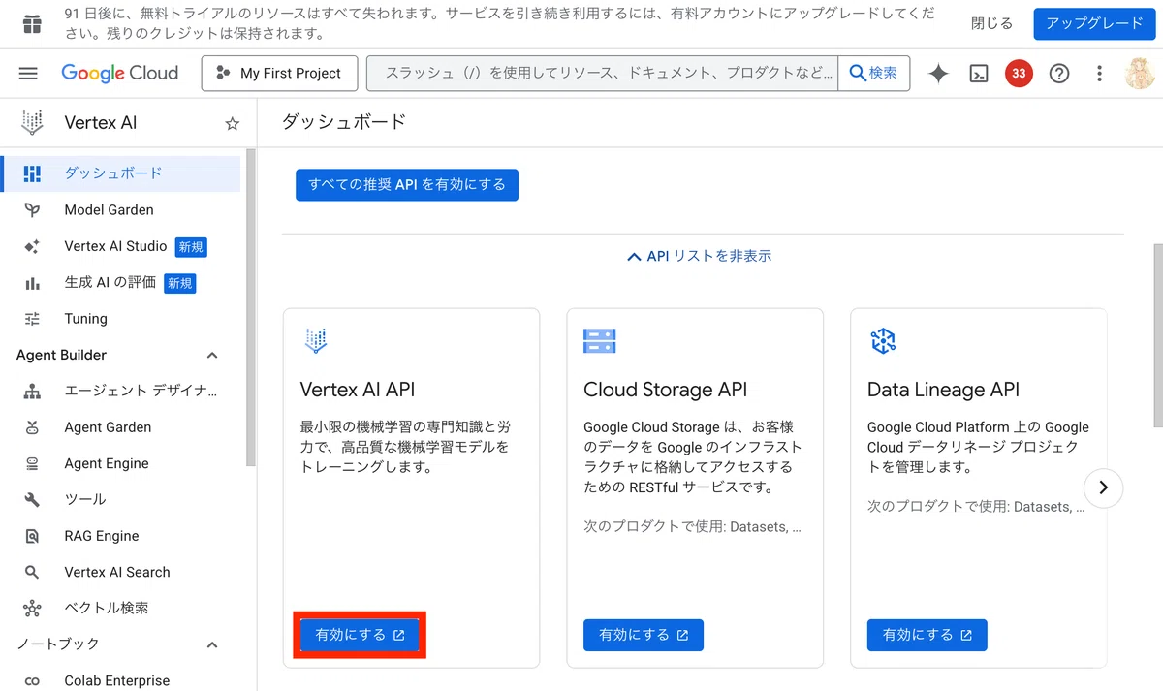Click the sidebar vertical scrollbar
This screenshot has width=1163, height=691.
(x=251, y=309)
